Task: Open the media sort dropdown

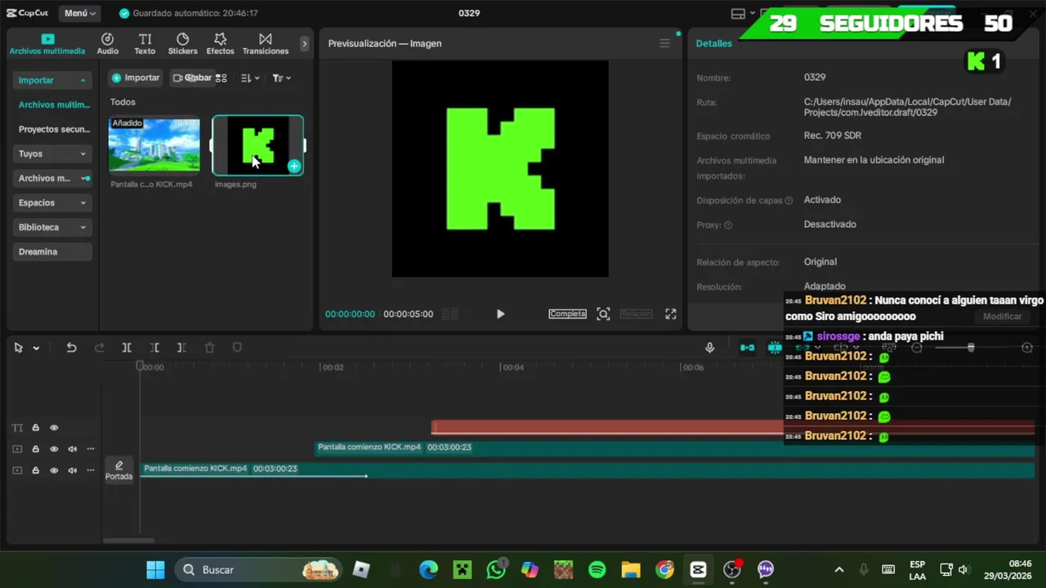Action: click(250, 78)
